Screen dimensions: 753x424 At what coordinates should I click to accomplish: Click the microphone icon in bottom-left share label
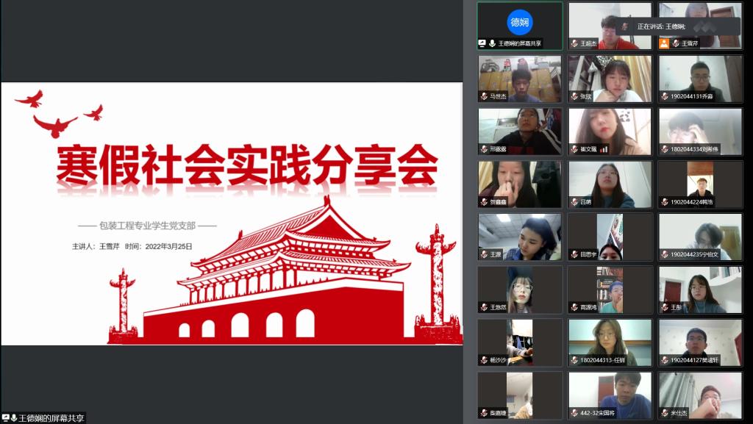(x=14, y=418)
